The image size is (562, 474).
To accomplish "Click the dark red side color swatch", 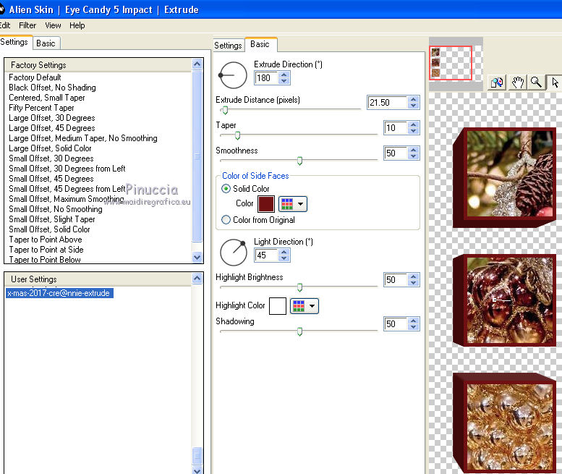I will click(x=266, y=204).
